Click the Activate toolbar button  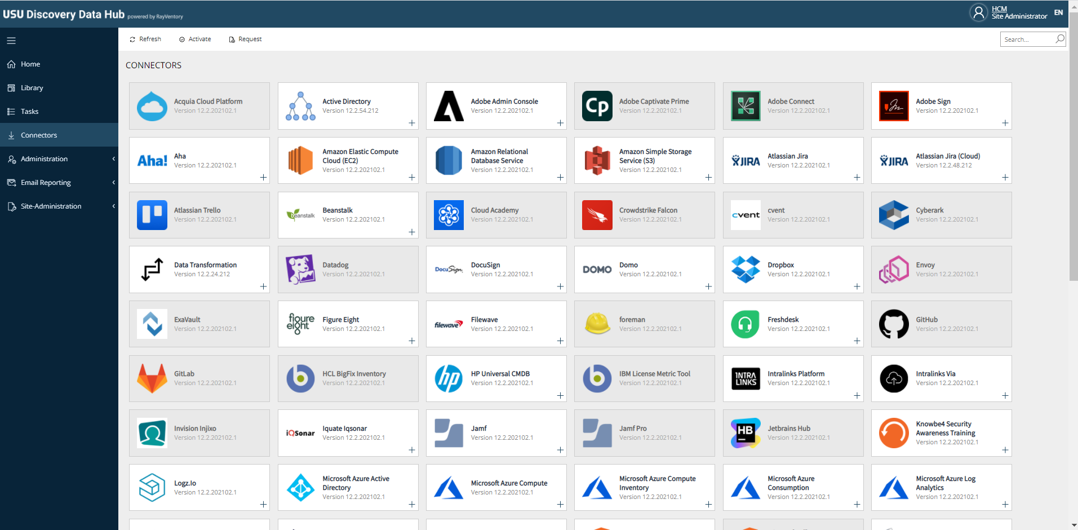point(195,39)
